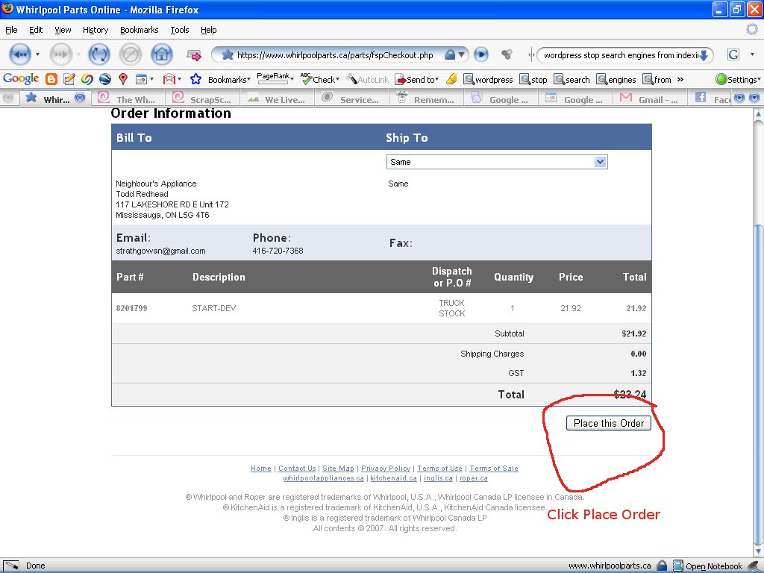
Task: Open the History menu
Action: [95, 30]
